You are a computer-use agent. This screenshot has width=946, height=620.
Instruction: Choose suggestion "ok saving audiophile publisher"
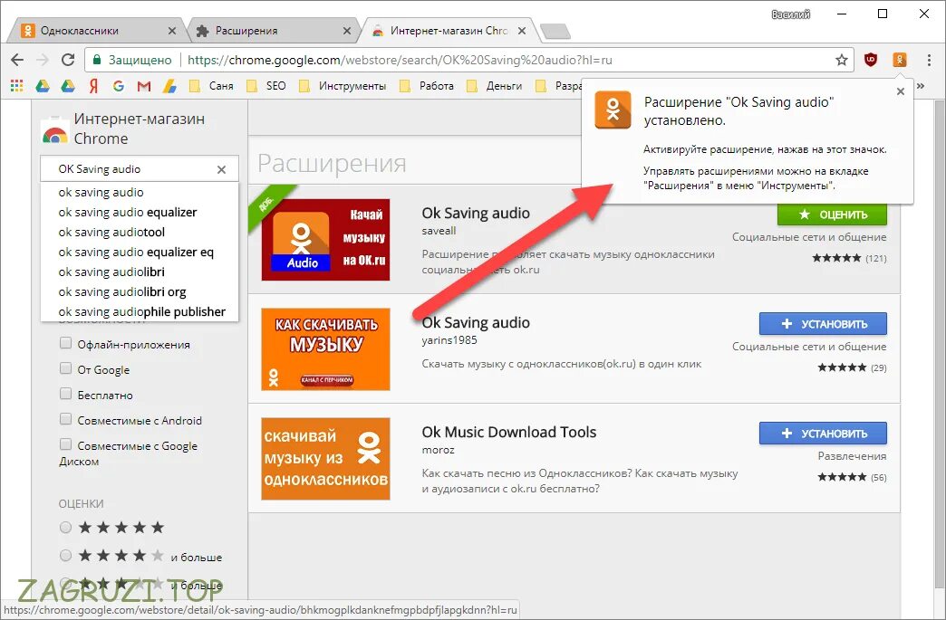(140, 311)
